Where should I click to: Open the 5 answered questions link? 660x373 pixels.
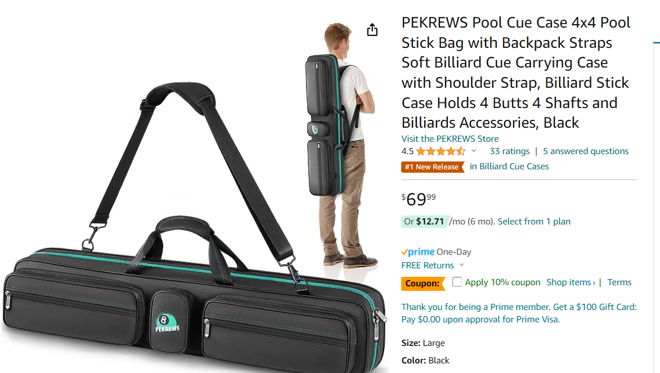click(586, 151)
